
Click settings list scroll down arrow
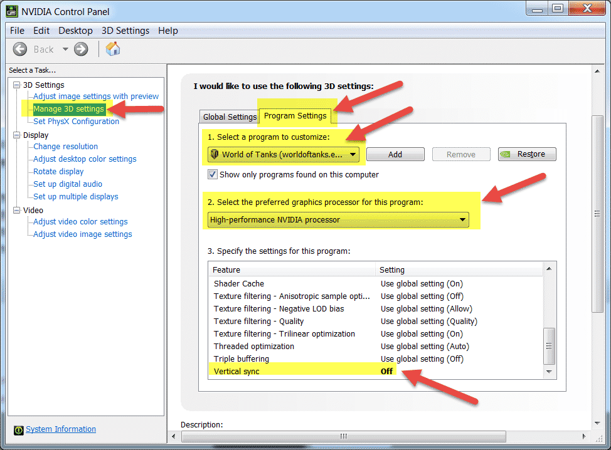pos(549,372)
